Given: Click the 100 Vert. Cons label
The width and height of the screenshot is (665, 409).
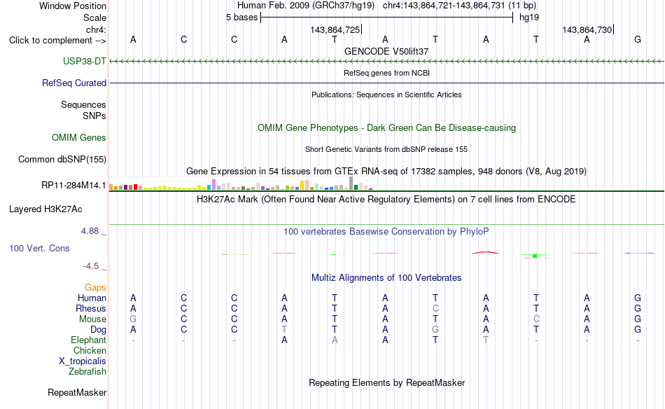Looking at the screenshot, I should 39,248.
